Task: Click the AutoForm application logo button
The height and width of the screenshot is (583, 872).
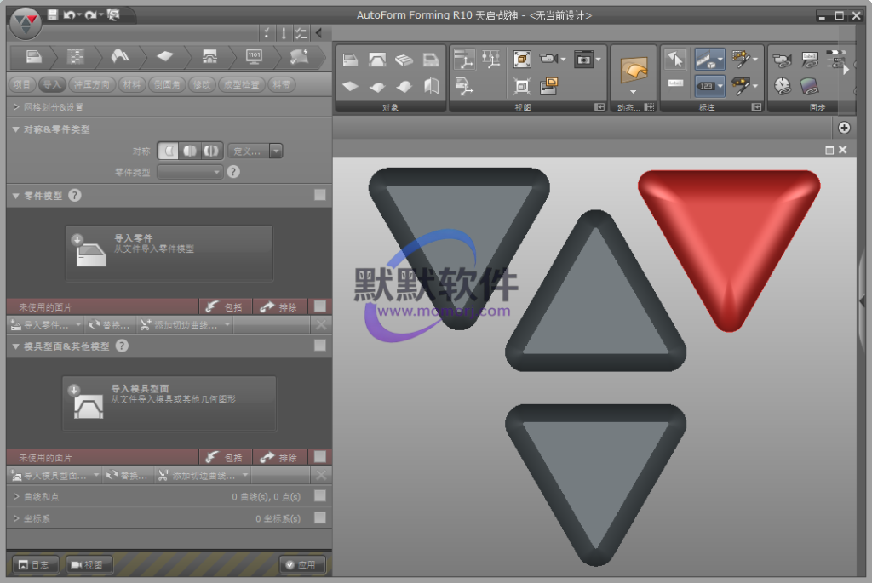Action: pyautogui.click(x=25, y=23)
